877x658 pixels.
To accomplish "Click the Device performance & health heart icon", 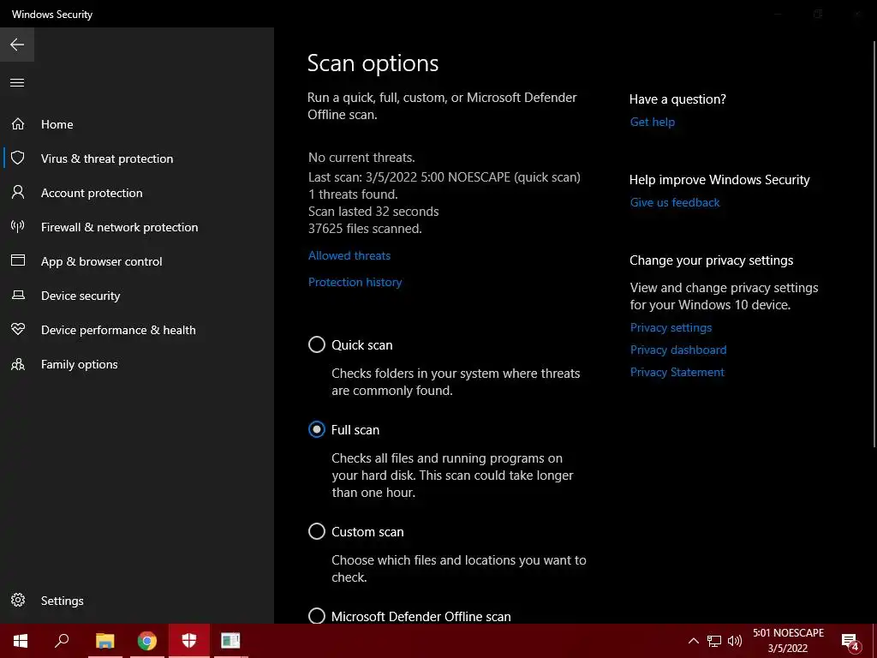I will pyautogui.click(x=18, y=329).
